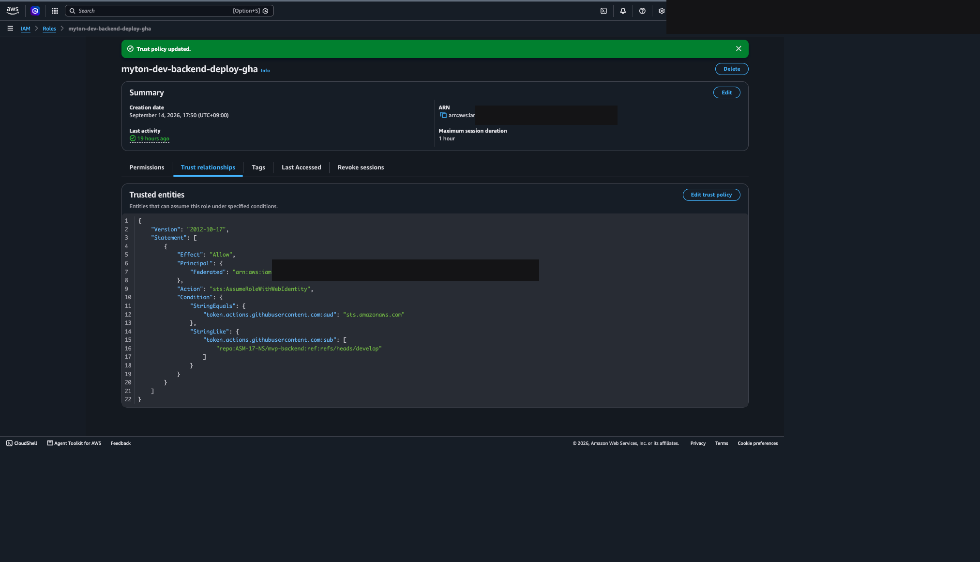Click the 1 hour session duration value

[x=447, y=138]
